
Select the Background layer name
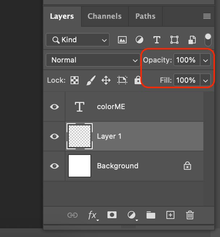pos(118,166)
